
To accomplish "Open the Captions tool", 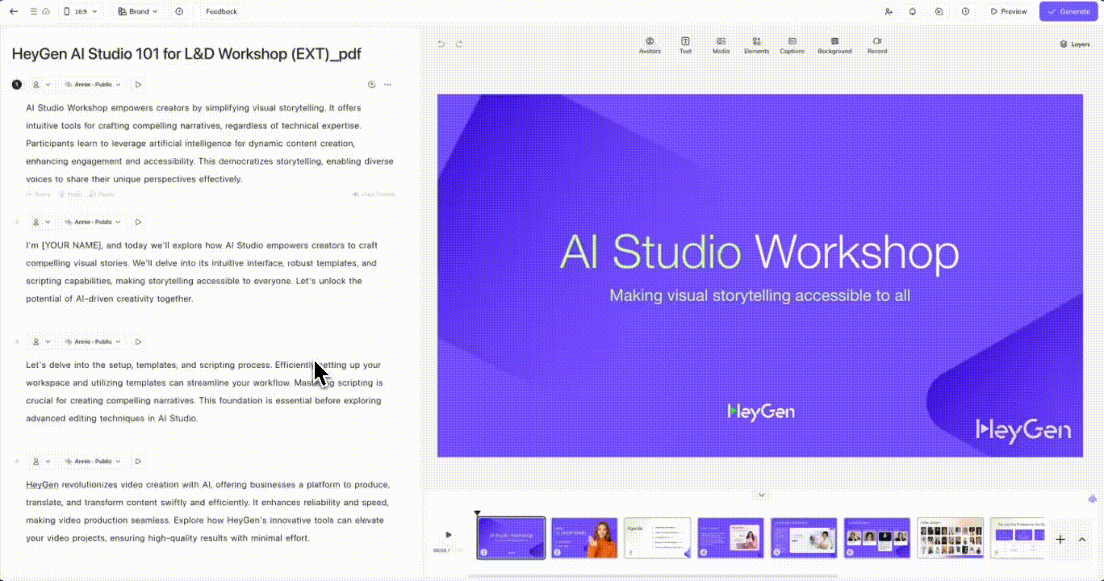I will point(792,45).
